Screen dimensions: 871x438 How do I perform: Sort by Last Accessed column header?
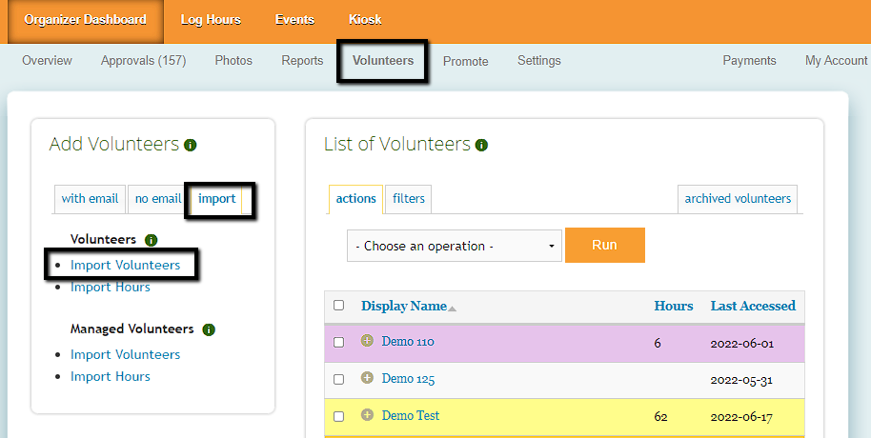(x=753, y=306)
